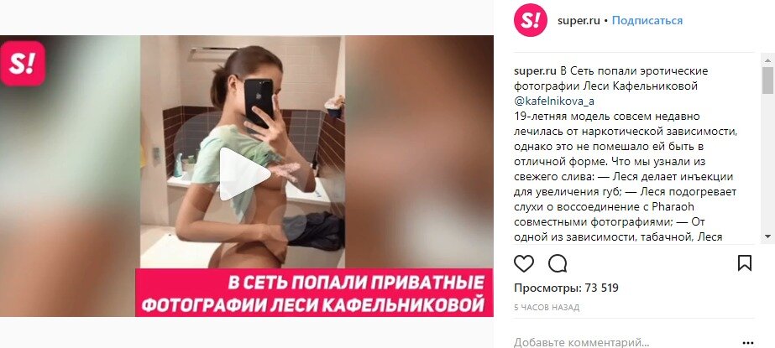Open the @-mention account link in caption

(x=554, y=101)
